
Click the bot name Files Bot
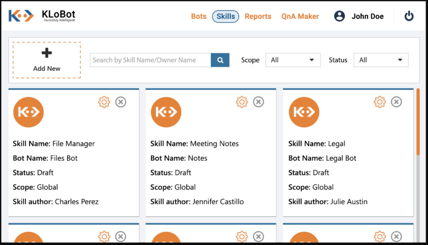(x=64, y=158)
